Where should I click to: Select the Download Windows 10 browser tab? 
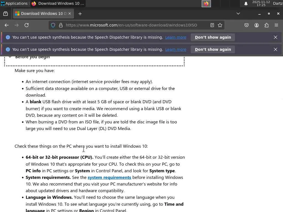click(x=43, y=14)
